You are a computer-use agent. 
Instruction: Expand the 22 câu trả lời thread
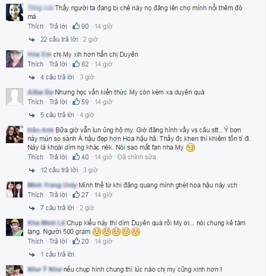click(59, 39)
